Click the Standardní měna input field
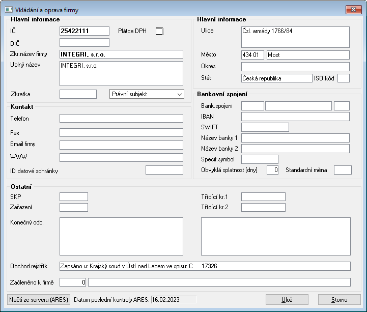 [343, 170]
